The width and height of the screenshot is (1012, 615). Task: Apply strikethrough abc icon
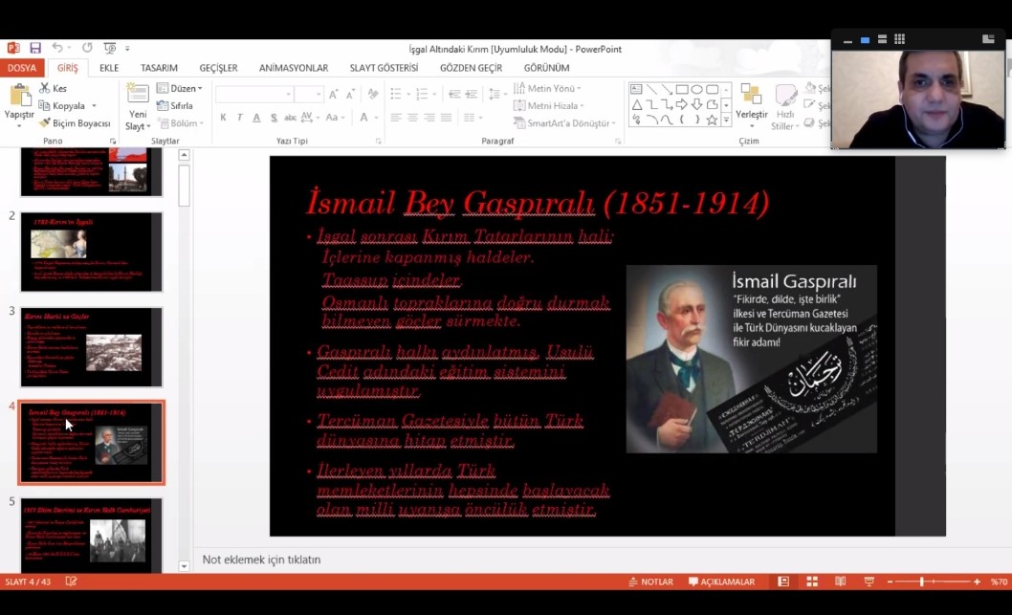(290, 118)
